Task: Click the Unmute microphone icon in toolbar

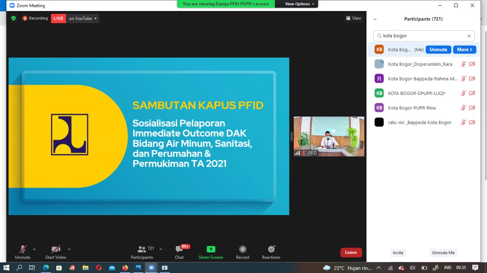Action: 23,249
